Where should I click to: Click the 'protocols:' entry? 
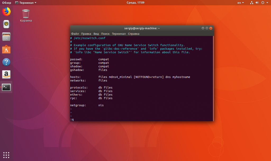pos(79,87)
